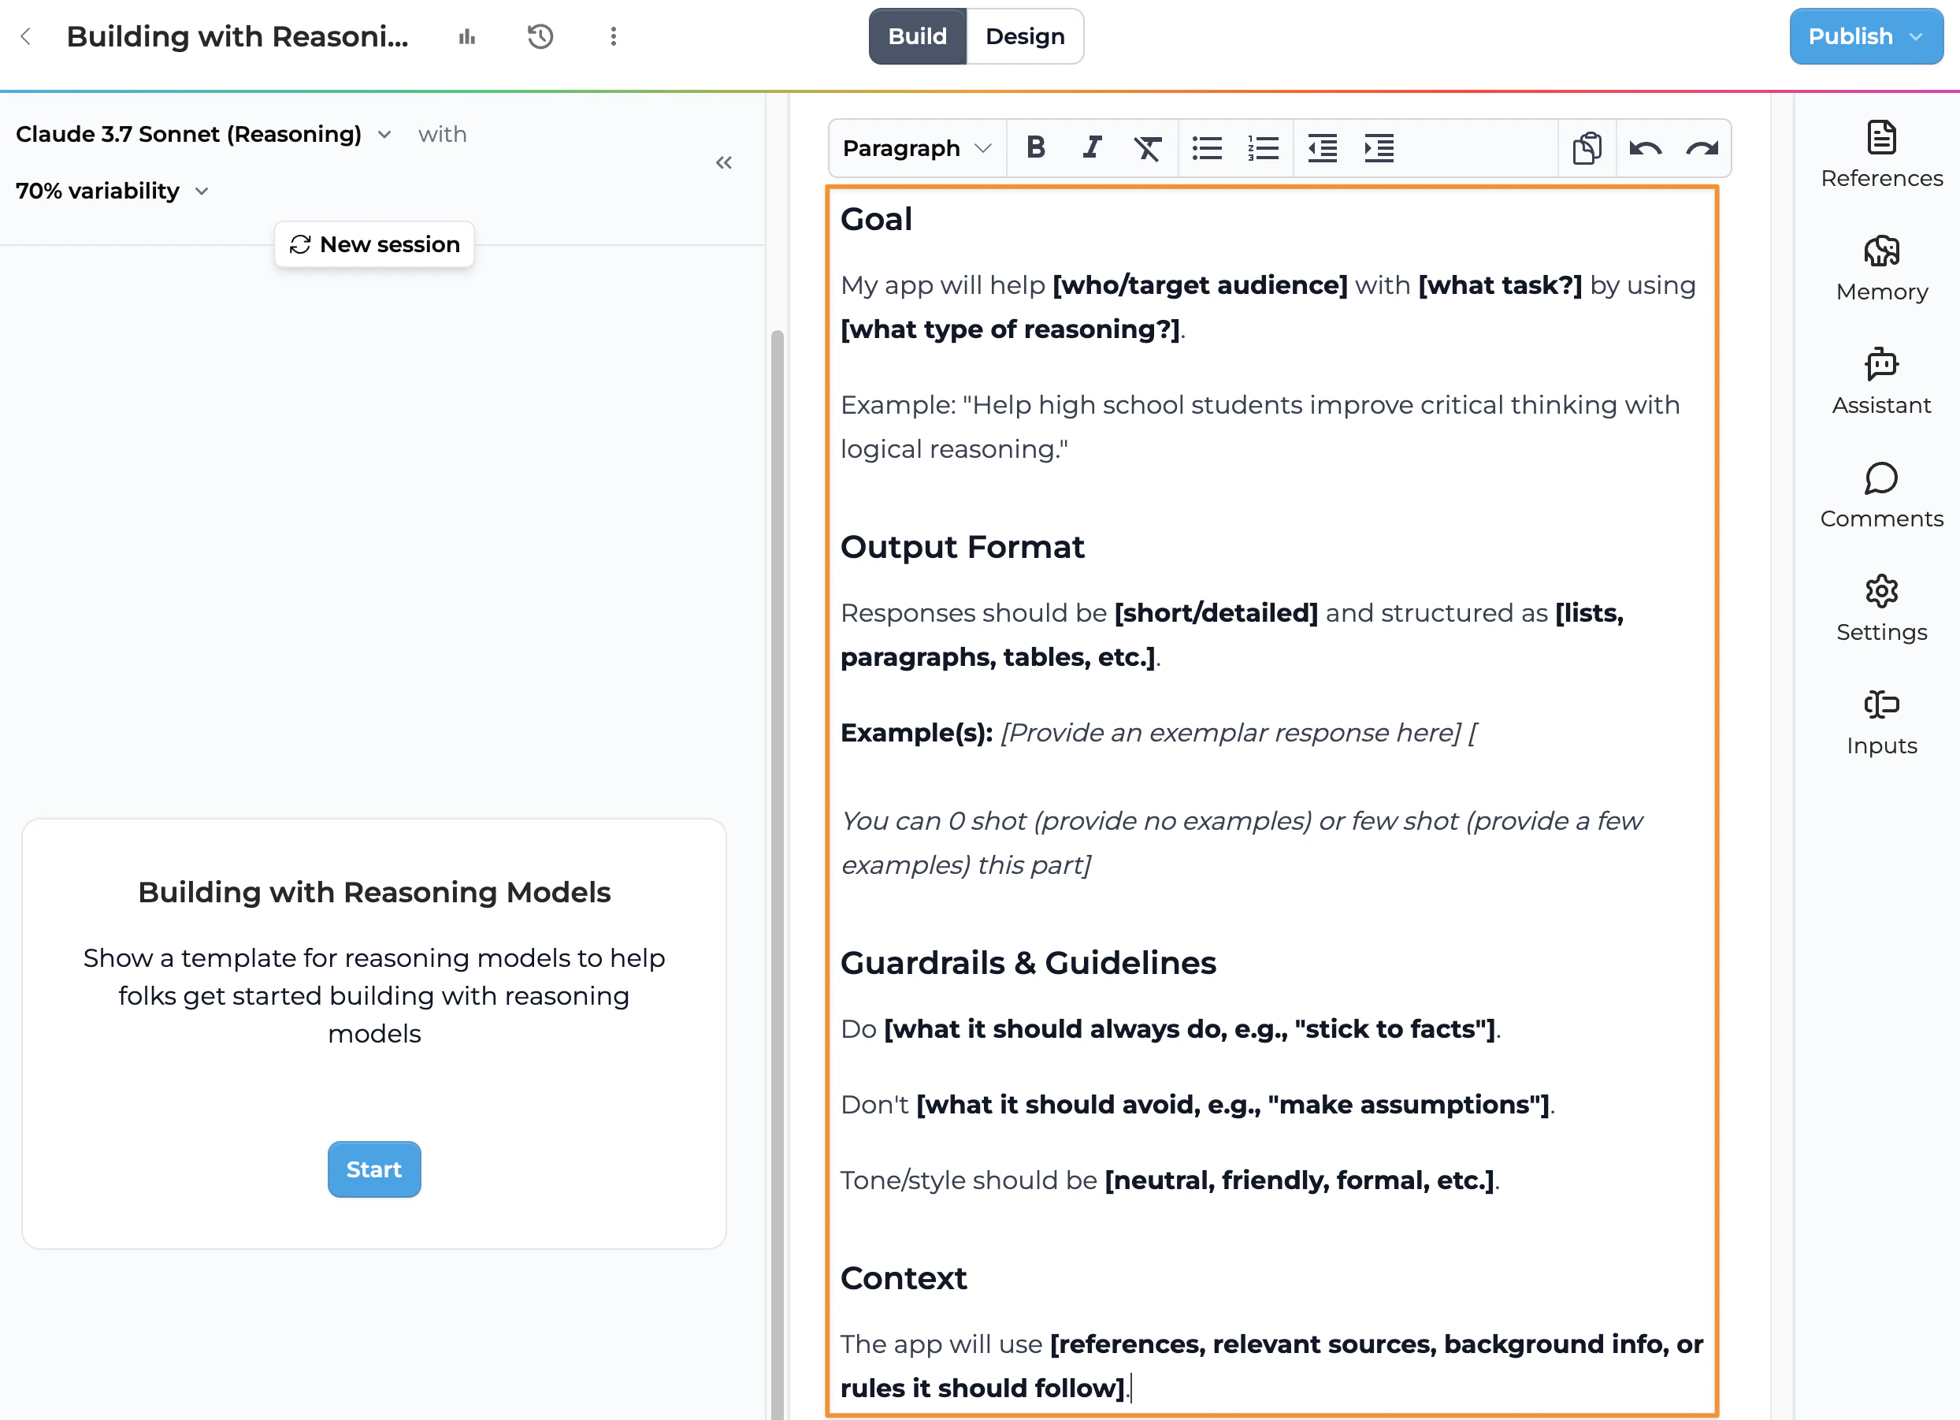Image resolution: width=1960 pixels, height=1420 pixels.
Task: Open the Memory panel
Action: click(1880, 268)
